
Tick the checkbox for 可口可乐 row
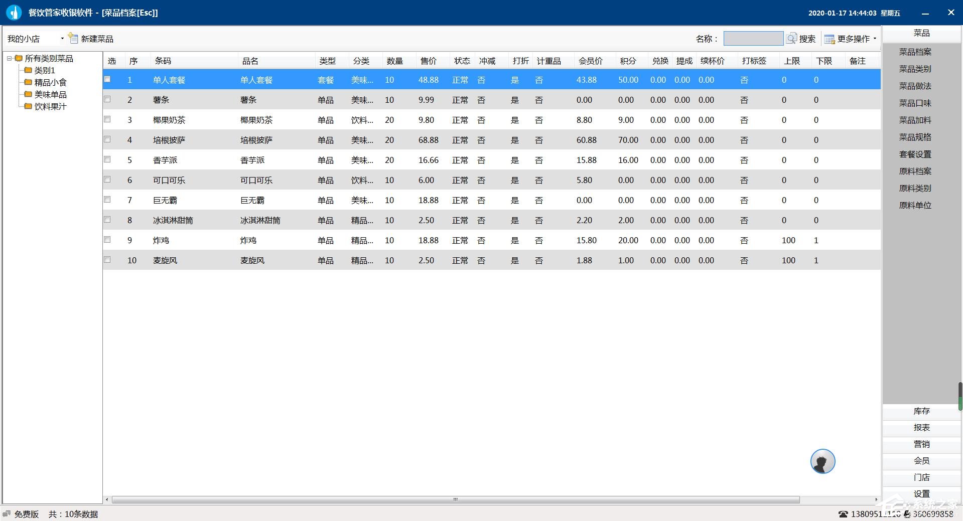pyautogui.click(x=107, y=180)
